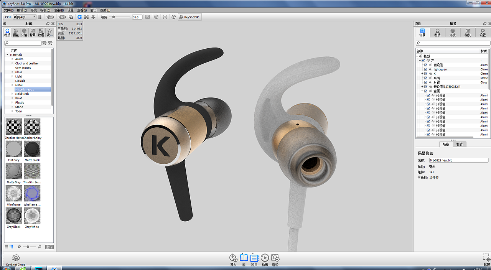Click the fit-to-view expand arrows icon
Screen dimensions: 491x270
point(86,17)
